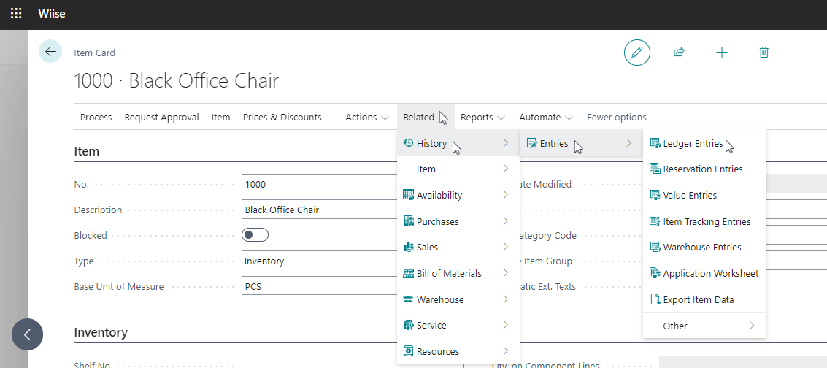Click the round left-chevron collapse button
The height and width of the screenshot is (368, 827).
coord(27,335)
